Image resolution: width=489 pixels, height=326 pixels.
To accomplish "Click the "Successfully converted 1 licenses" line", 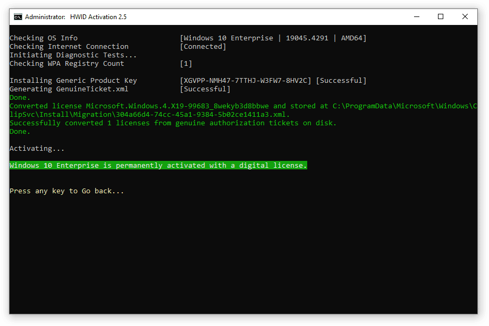I will 173,123.
